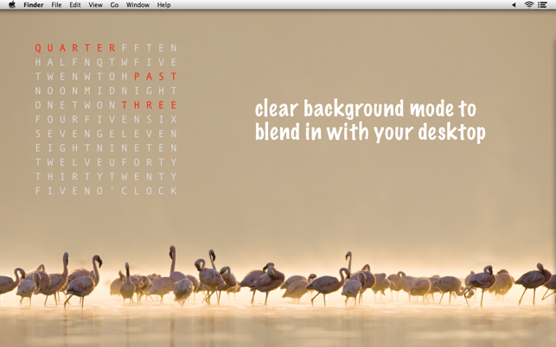Click the word THIRTY in the clock grid
The height and width of the screenshot is (347, 556).
point(69,177)
